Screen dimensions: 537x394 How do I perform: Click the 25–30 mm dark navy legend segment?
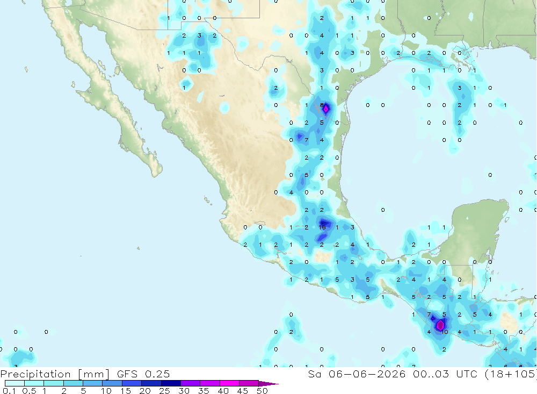171,383
